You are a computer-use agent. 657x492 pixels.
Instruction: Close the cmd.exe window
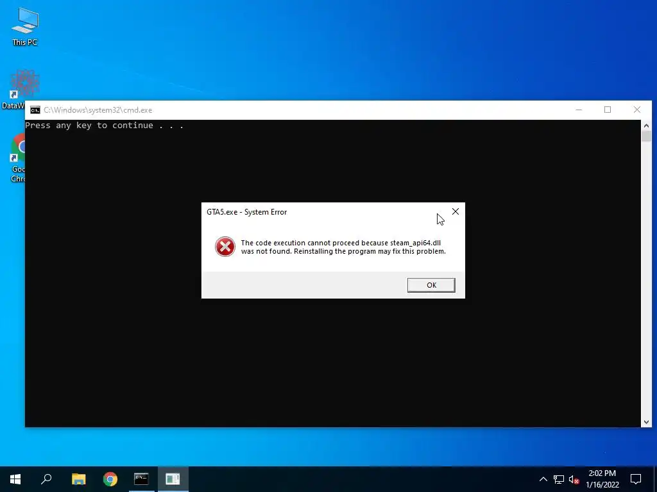click(x=637, y=110)
